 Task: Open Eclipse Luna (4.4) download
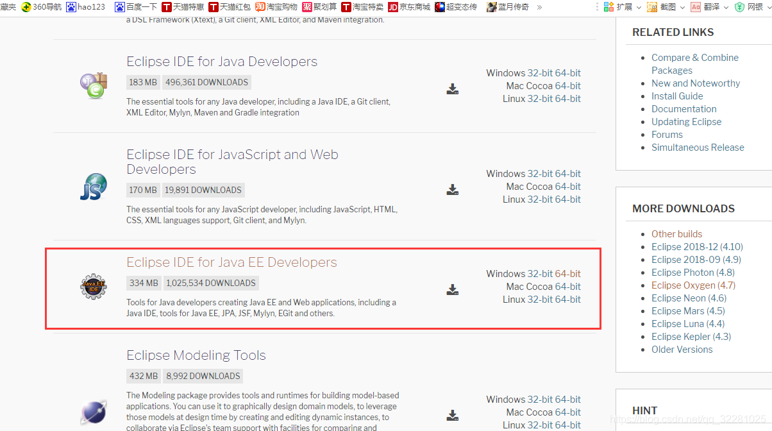(688, 324)
